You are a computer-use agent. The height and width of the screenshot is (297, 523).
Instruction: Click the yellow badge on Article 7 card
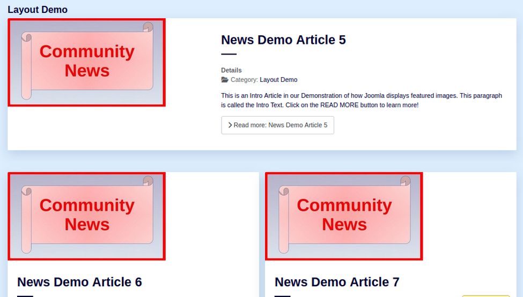coord(485,295)
